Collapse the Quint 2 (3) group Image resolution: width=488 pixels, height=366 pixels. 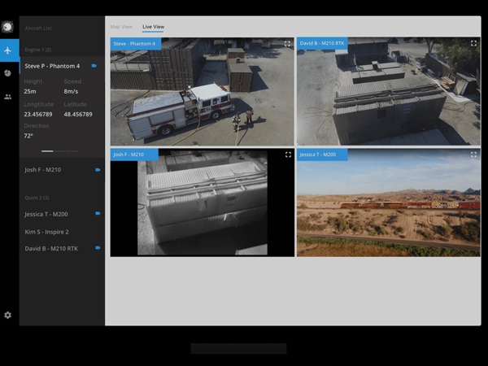37,198
